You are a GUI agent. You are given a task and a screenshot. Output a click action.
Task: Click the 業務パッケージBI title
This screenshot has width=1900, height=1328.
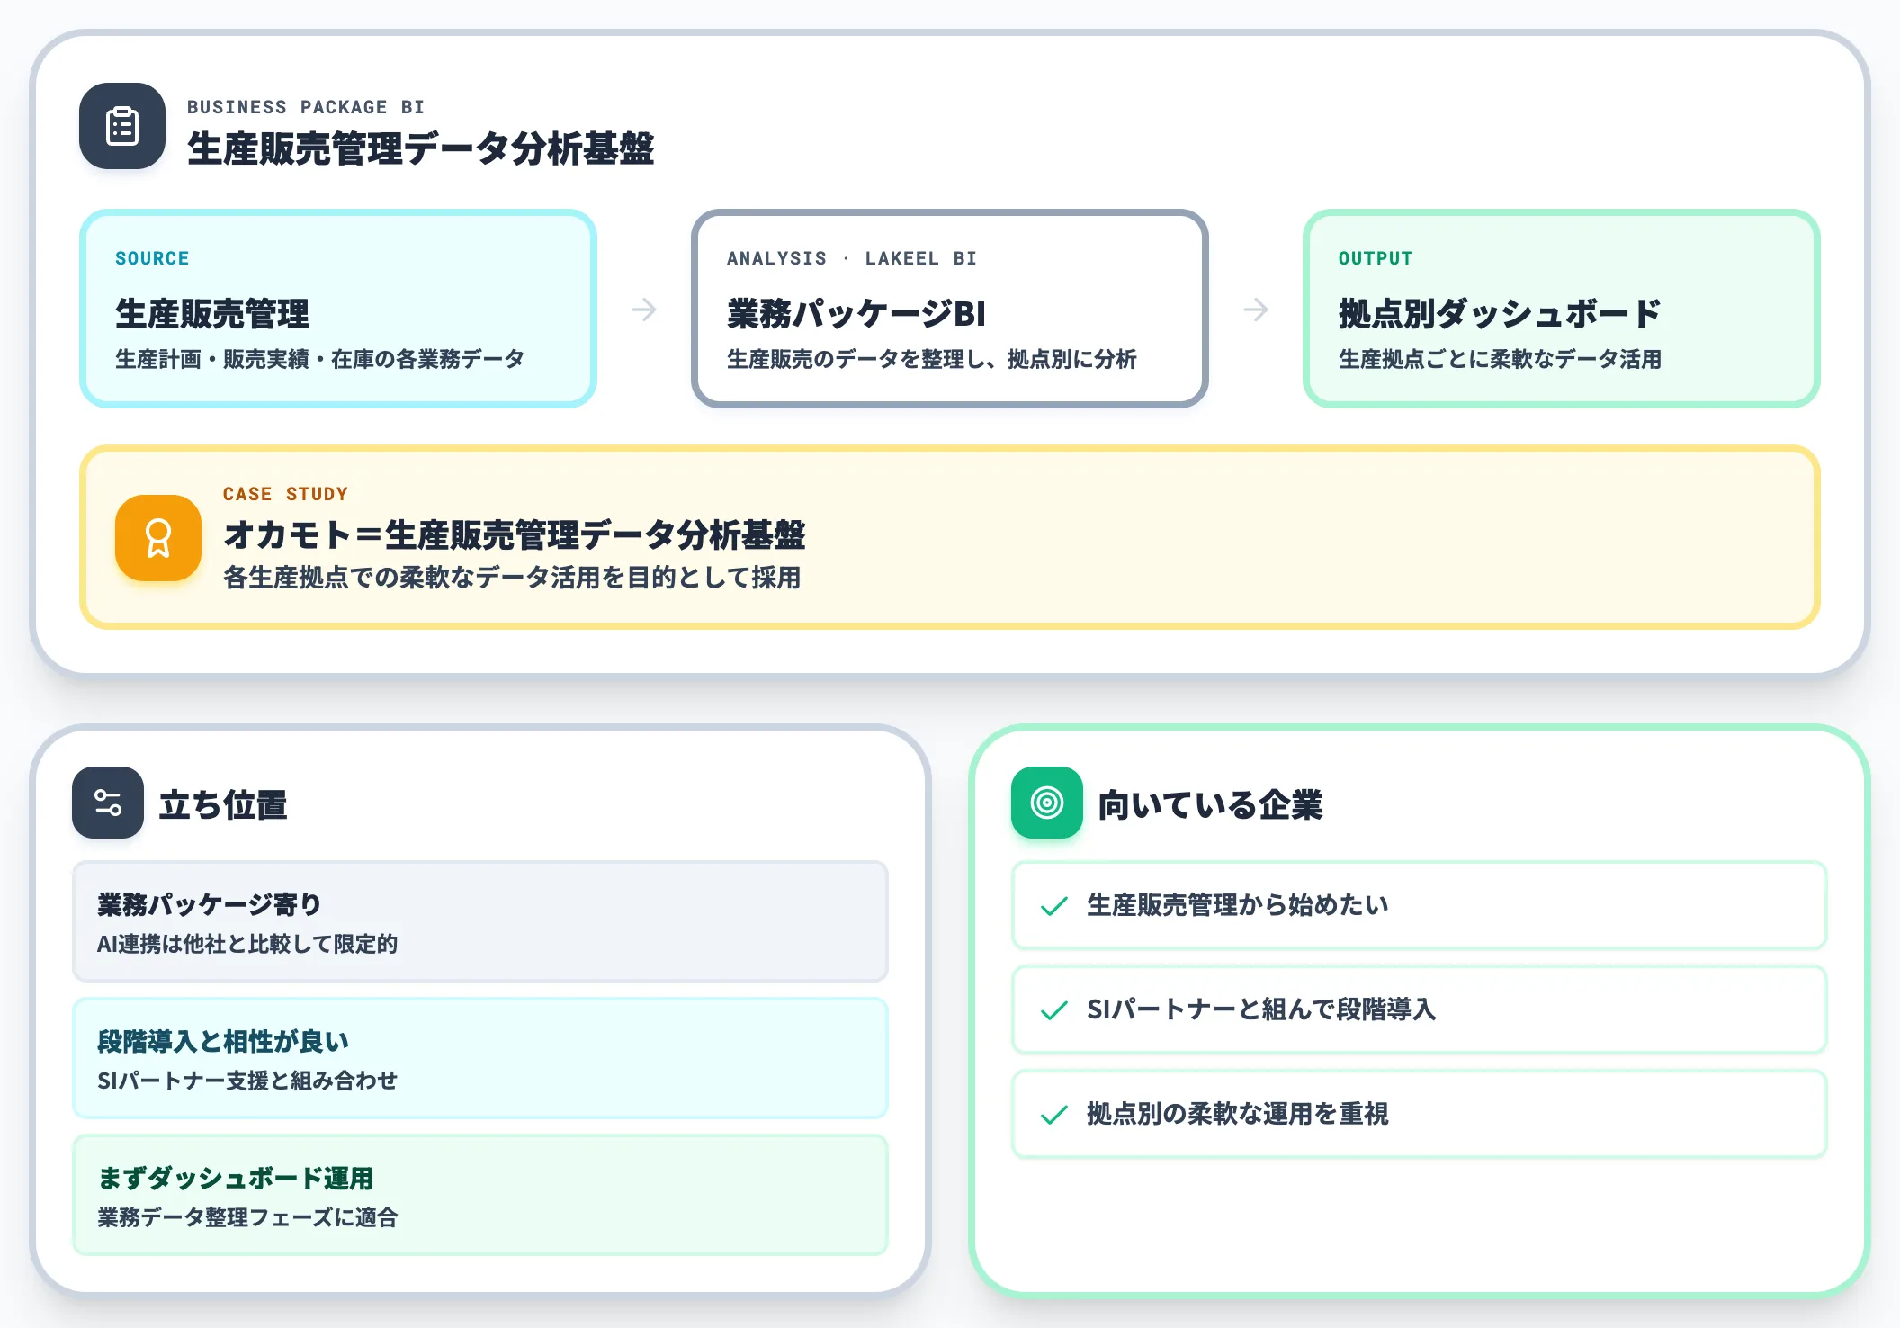coord(856,314)
